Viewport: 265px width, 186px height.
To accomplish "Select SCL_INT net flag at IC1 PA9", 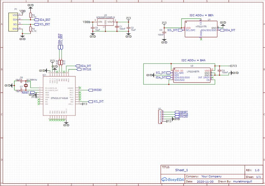I will click(96, 102).
